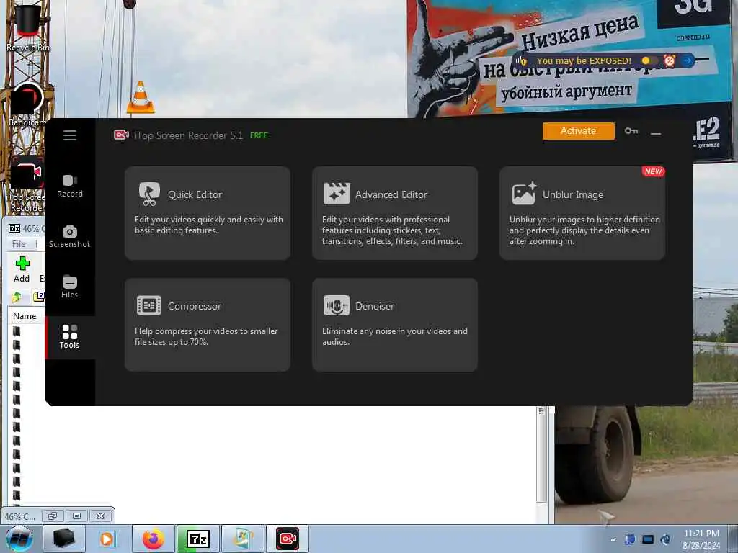Select the Tools section in sidebar

pos(70,337)
